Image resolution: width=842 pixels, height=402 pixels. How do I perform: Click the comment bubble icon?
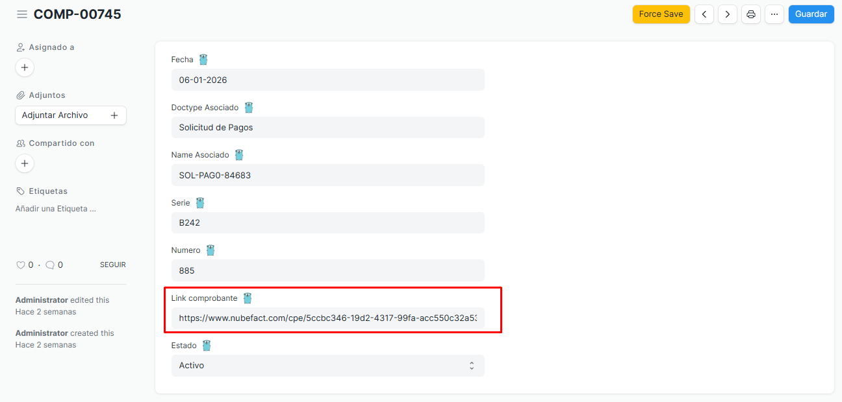pos(50,265)
